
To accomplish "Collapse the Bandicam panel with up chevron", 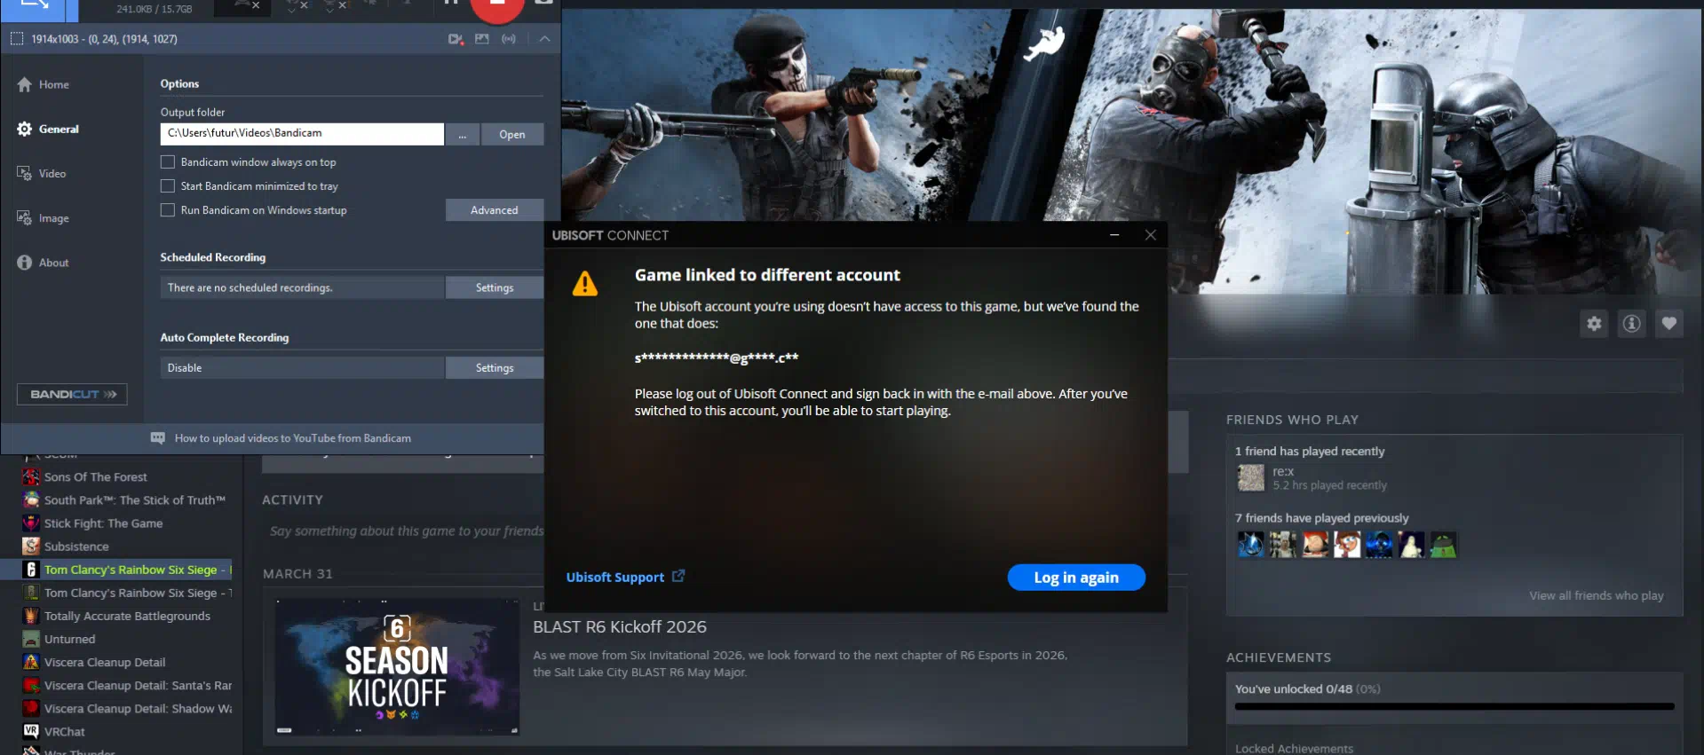I will click(x=544, y=39).
